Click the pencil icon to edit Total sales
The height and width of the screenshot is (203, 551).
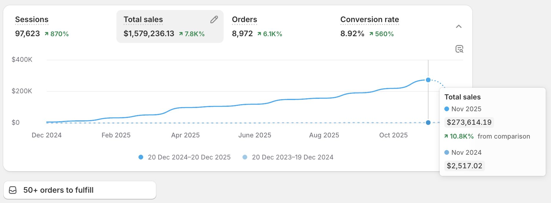[x=214, y=19]
